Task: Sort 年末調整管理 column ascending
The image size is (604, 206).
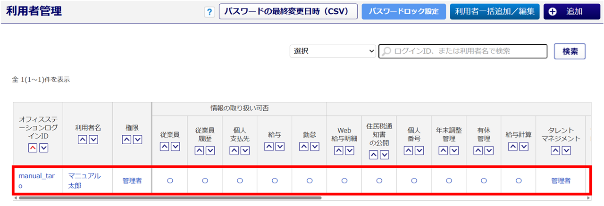Action: [444, 151]
